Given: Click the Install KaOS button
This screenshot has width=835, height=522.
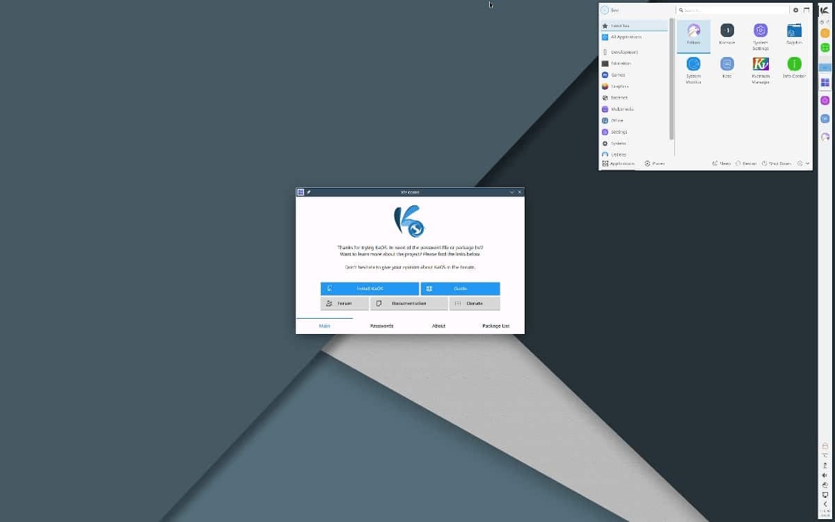Looking at the screenshot, I should point(369,288).
